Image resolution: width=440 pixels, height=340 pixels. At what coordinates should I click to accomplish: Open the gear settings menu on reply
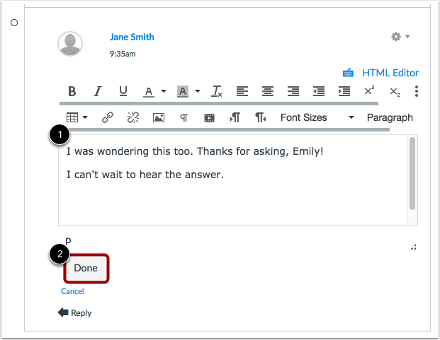(x=400, y=37)
